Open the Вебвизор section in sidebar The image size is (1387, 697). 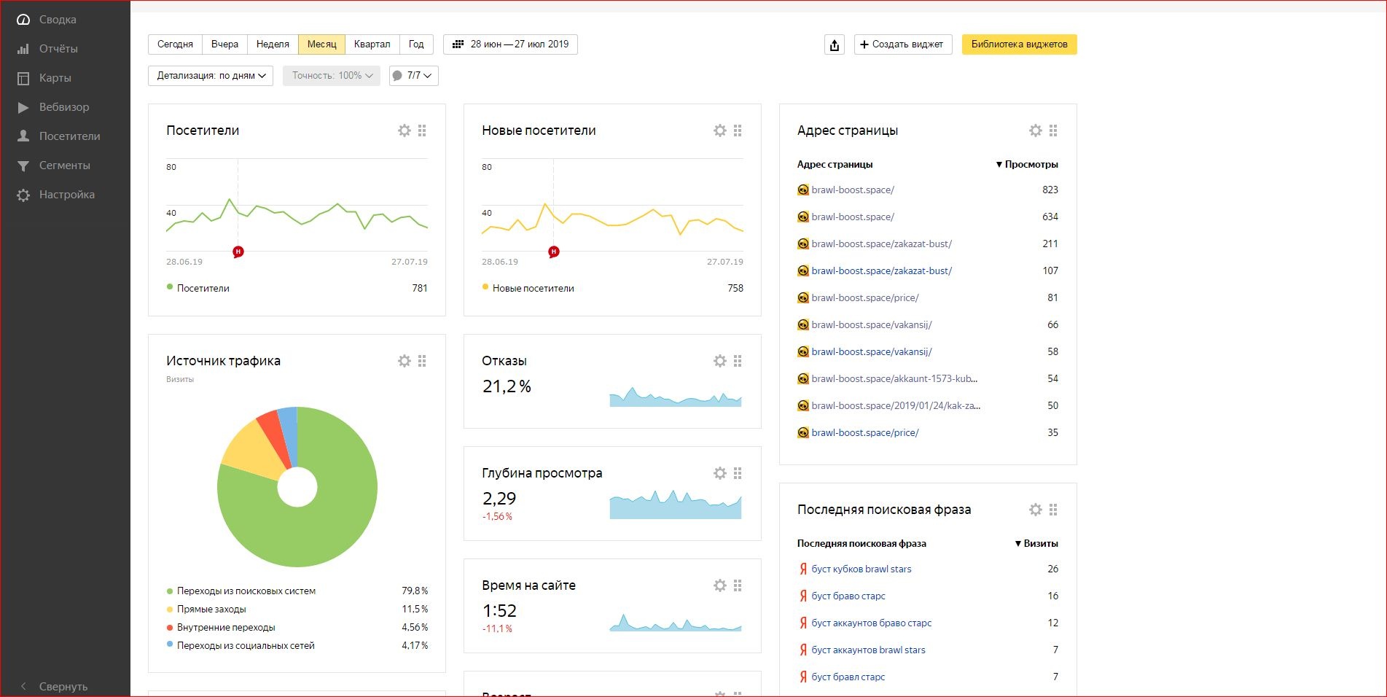[63, 107]
